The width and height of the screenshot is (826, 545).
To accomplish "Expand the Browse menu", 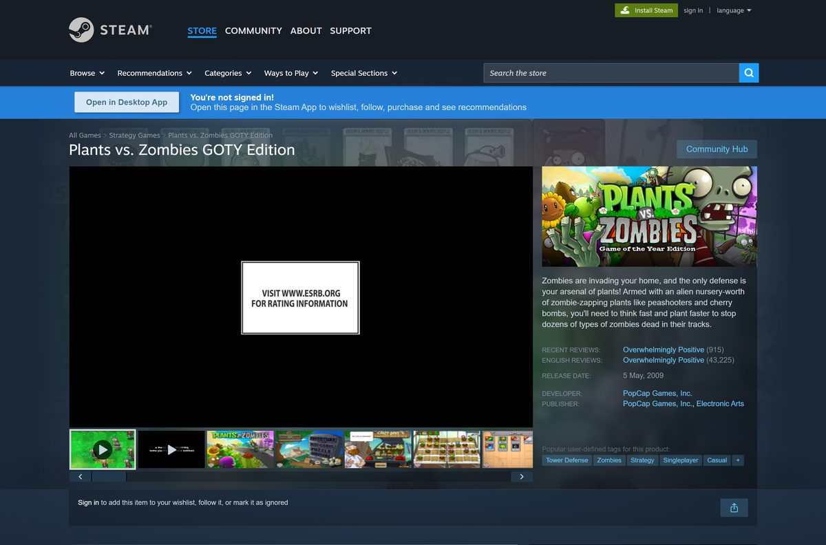I will [x=87, y=73].
